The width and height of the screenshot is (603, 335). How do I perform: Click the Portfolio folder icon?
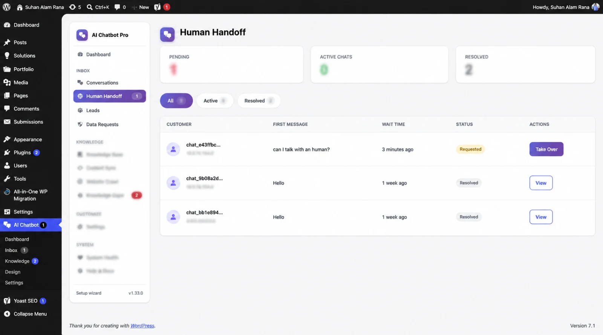pos(7,69)
